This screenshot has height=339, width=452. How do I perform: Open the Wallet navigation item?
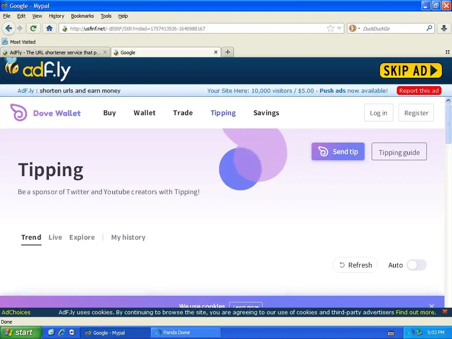click(144, 113)
